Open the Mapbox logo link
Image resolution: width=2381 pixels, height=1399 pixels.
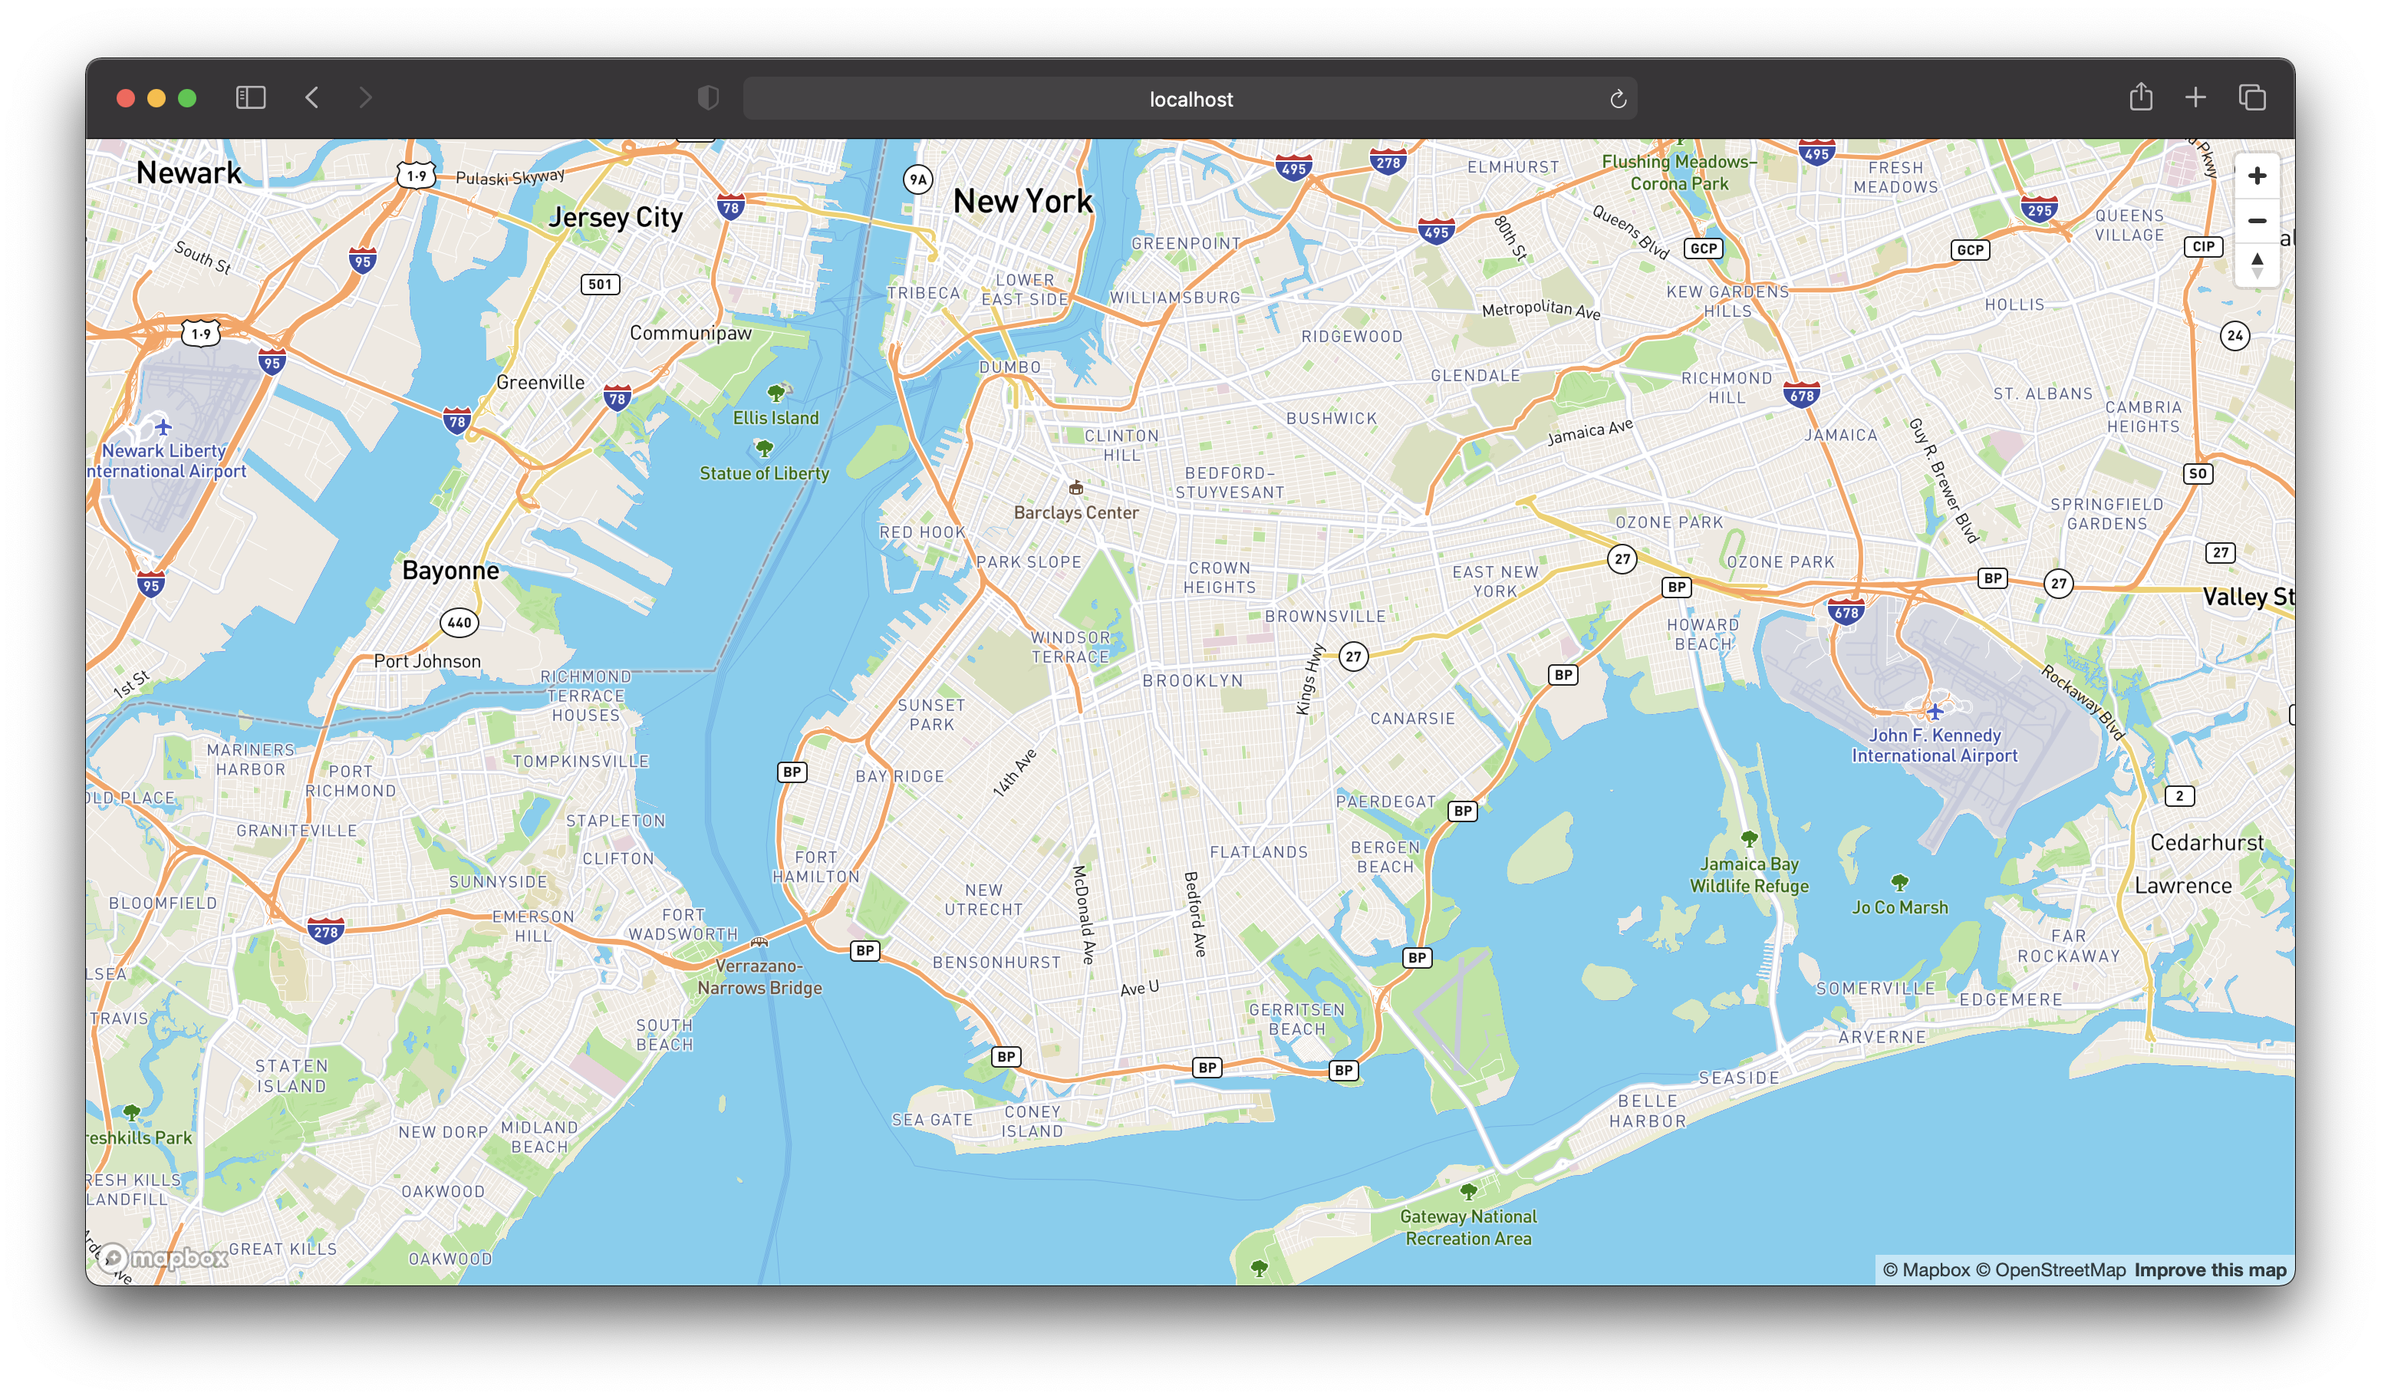164,1257
